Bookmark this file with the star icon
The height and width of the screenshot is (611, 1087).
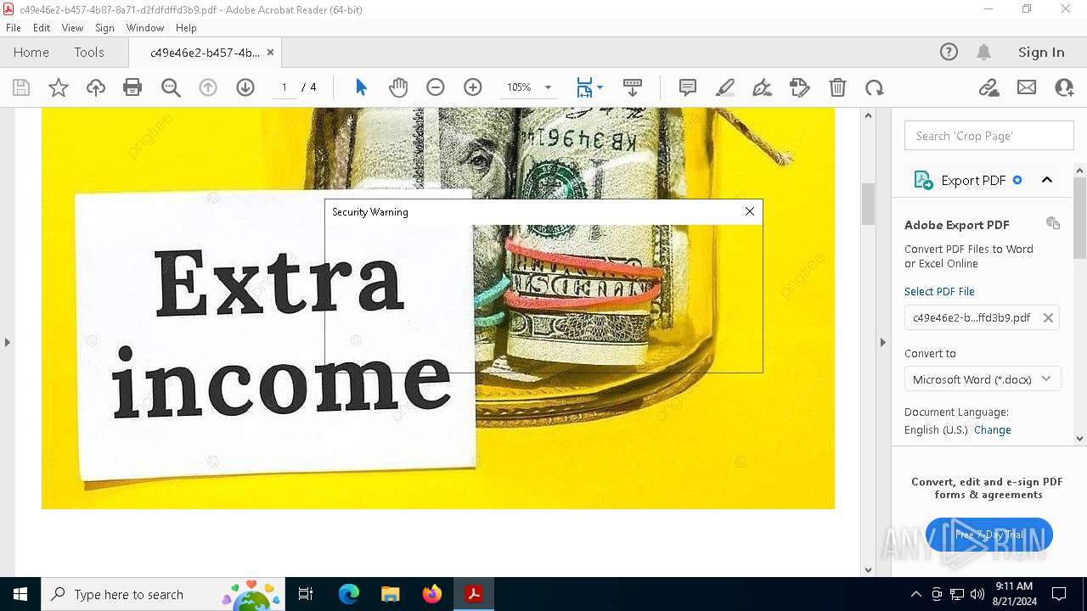click(x=59, y=87)
